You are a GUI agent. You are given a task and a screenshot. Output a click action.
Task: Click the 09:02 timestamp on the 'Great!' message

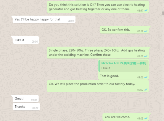coord(34,100)
